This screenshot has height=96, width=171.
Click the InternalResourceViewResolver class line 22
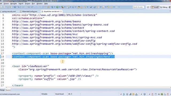pos(78,69)
